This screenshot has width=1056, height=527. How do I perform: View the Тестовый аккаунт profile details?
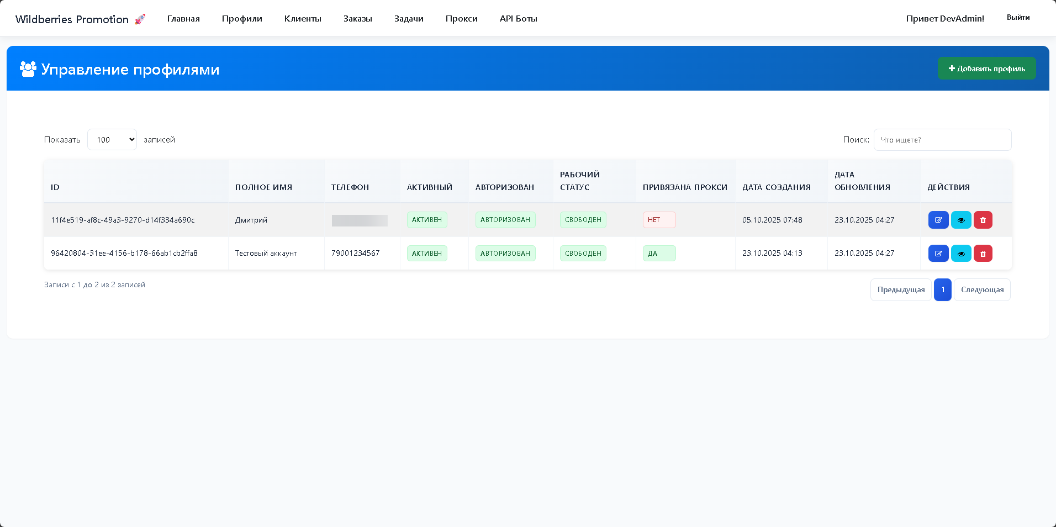[x=960, y=254]
